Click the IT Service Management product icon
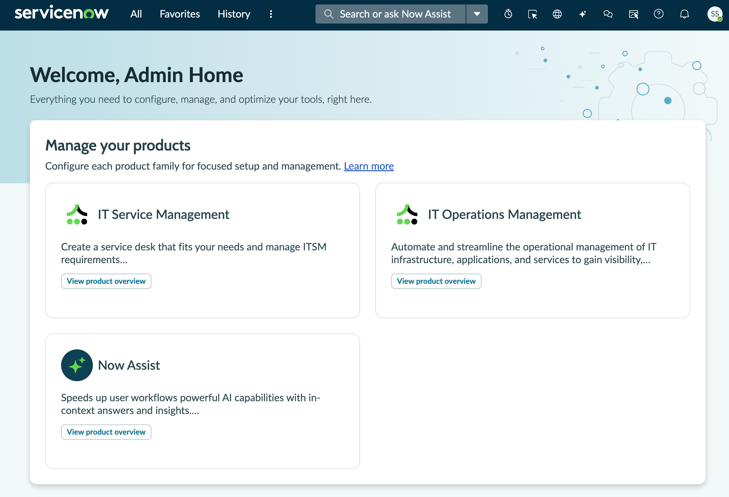This screenshot has width=729, height=497. coord(77,214)
